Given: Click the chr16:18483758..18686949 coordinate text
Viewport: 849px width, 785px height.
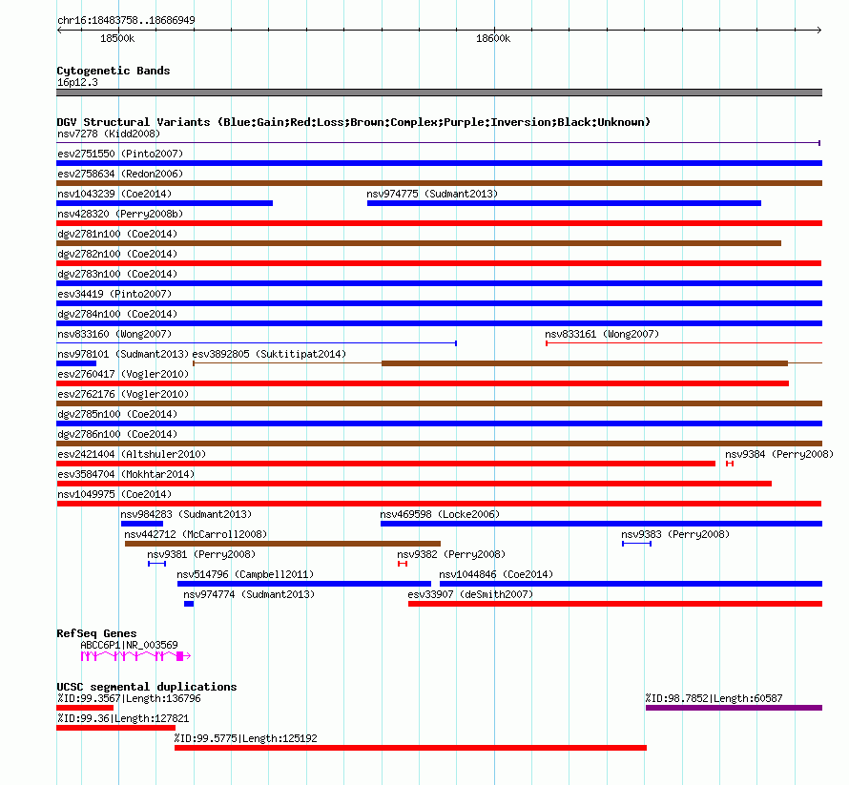Looking at the screenshot, I should click(126, 20).
